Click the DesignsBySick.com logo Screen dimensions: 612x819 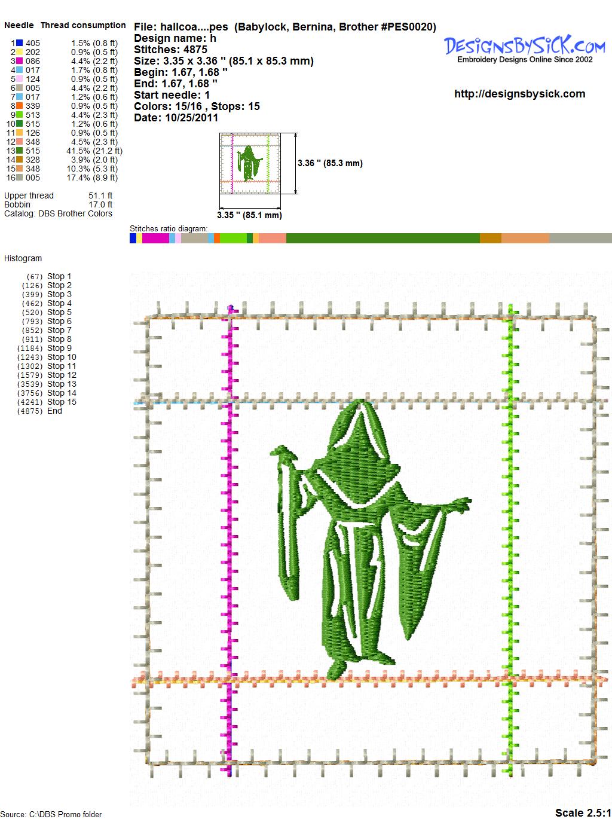click(x=525, y=48)
